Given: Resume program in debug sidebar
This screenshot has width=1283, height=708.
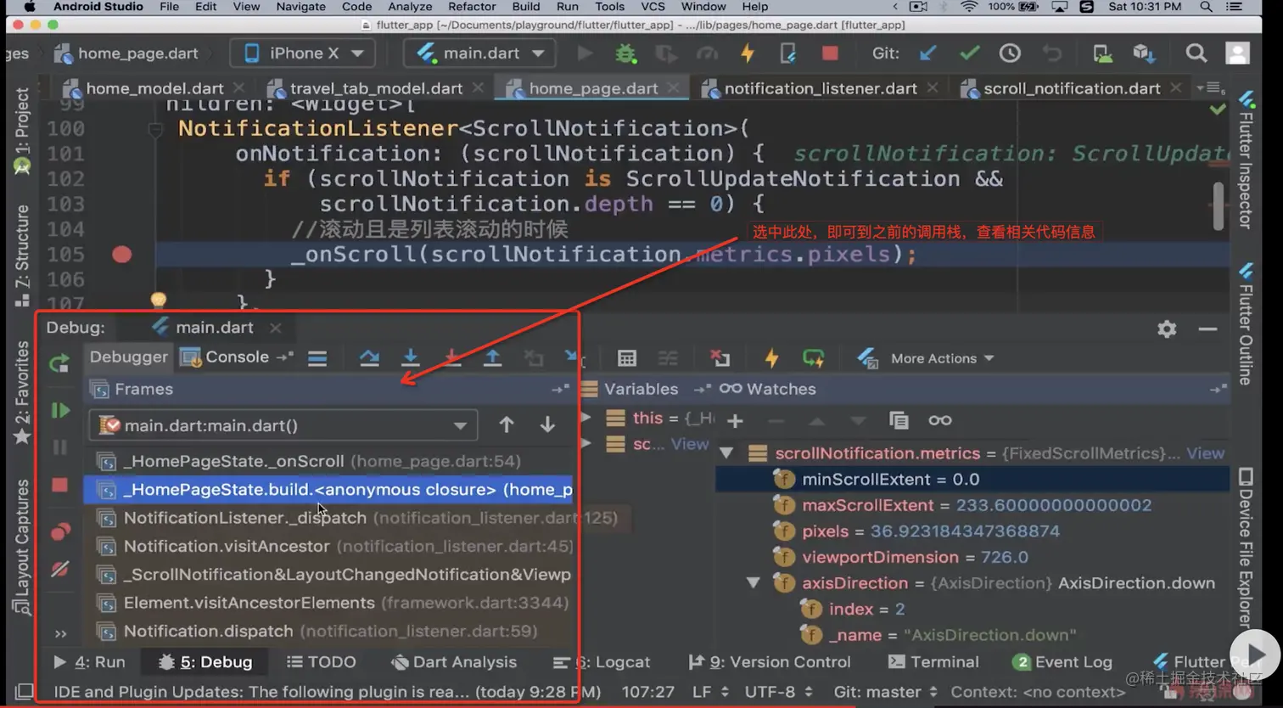Looking at the screenshot, I should pyautogui.click(x=59, y=411).
